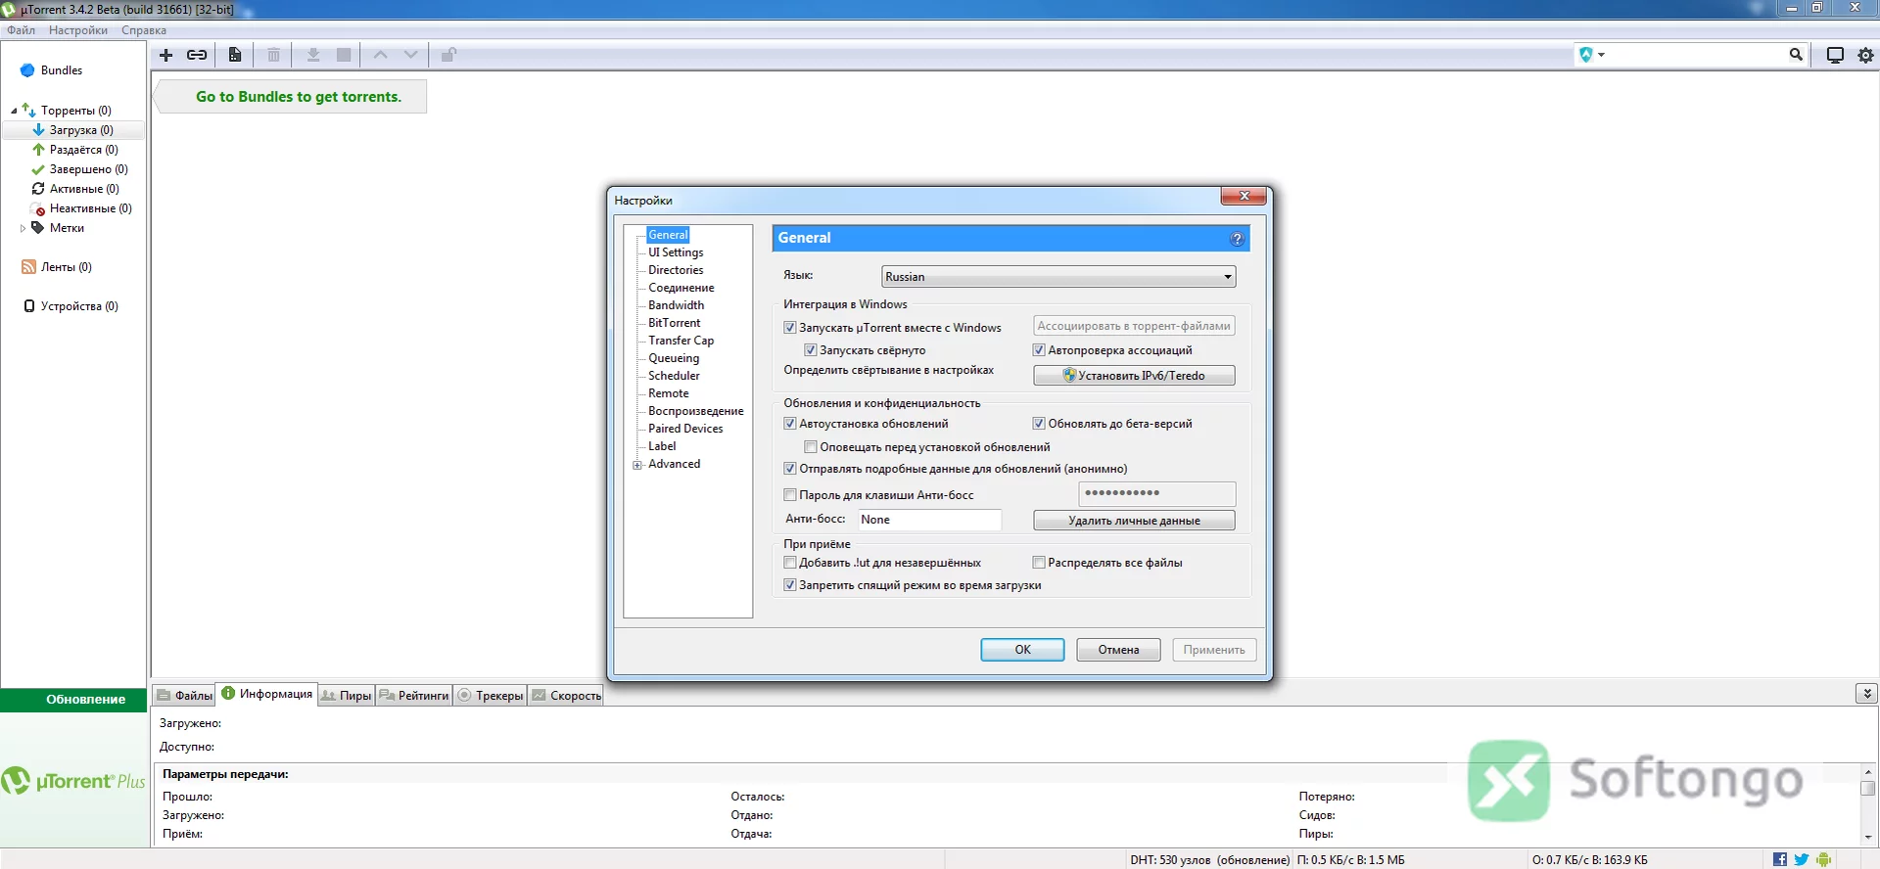Open the Справка menu
Screen dimensions: 1880x869
pyautogui.click(x=144, y=30)
